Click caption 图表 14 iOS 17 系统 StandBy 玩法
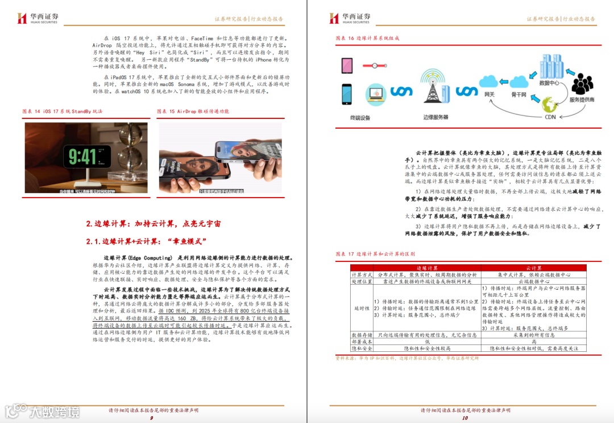This screenshot has width=614, height=423. coord(63,112)
